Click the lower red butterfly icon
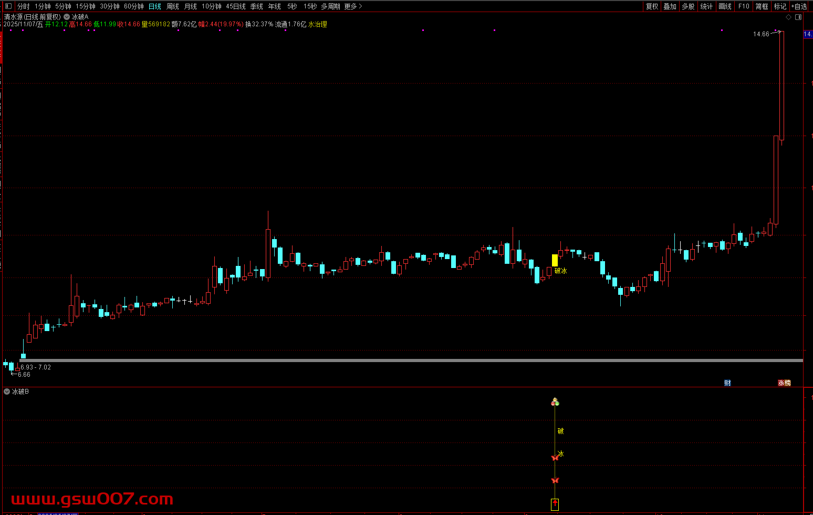813x515 pixels. coord(555,480)
